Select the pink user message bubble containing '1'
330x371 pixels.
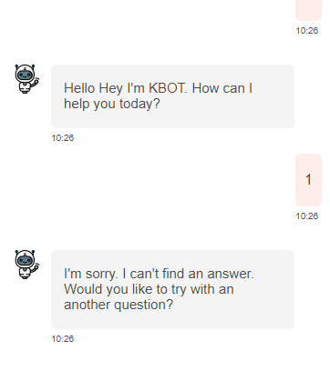(308, 180)
